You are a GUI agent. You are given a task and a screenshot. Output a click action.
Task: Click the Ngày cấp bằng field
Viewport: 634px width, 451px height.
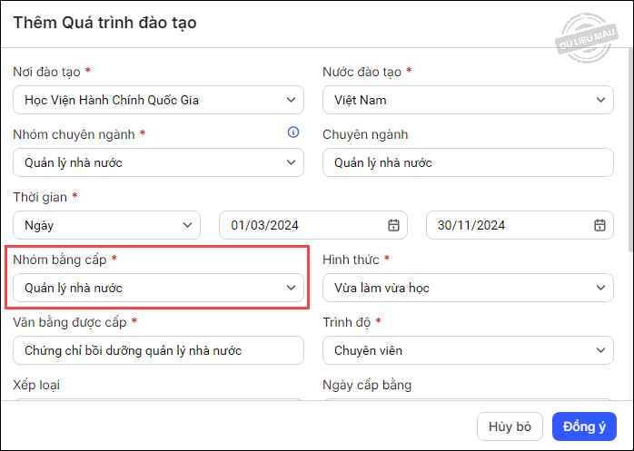click(468, 397)
